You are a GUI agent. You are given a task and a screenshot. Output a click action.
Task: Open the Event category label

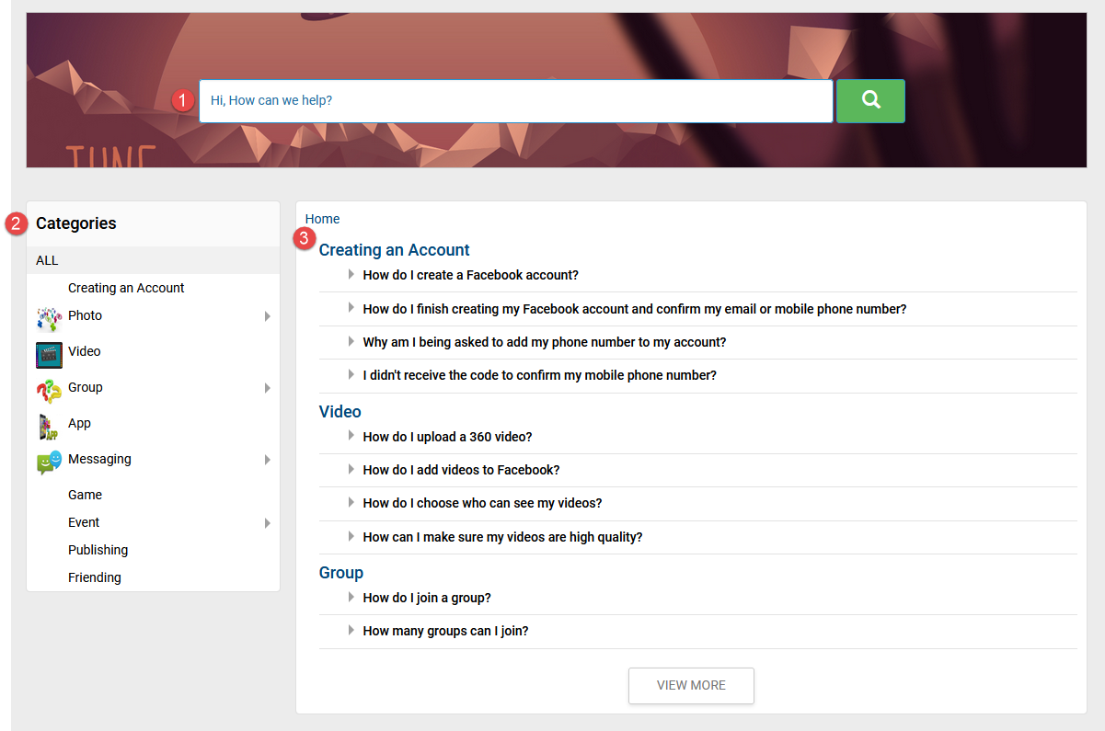[84, 522]
